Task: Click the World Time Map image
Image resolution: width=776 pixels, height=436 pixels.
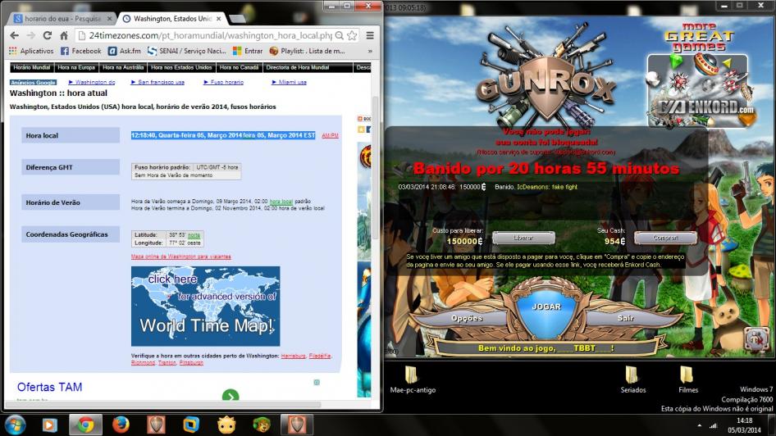Action: pos(205,306)
